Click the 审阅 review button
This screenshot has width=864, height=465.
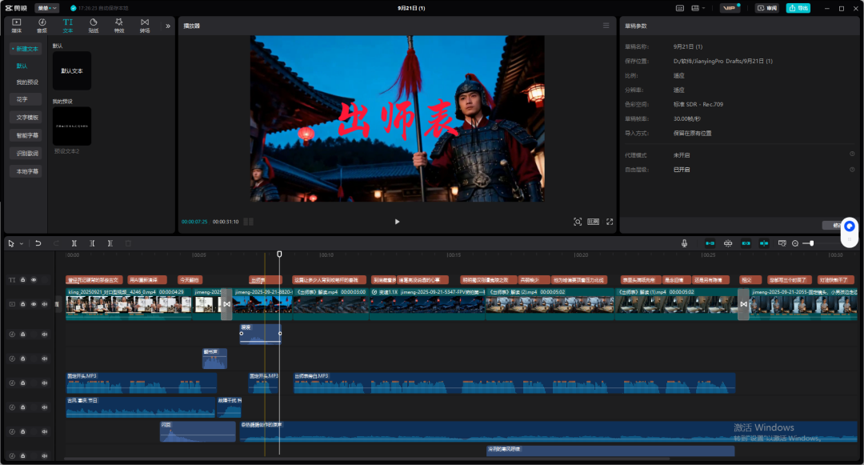[767, 8]
